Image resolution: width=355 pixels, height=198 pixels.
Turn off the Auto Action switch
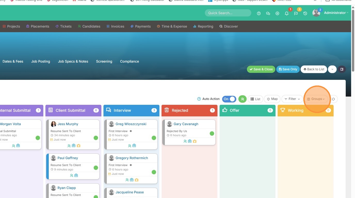pos(229,99)
